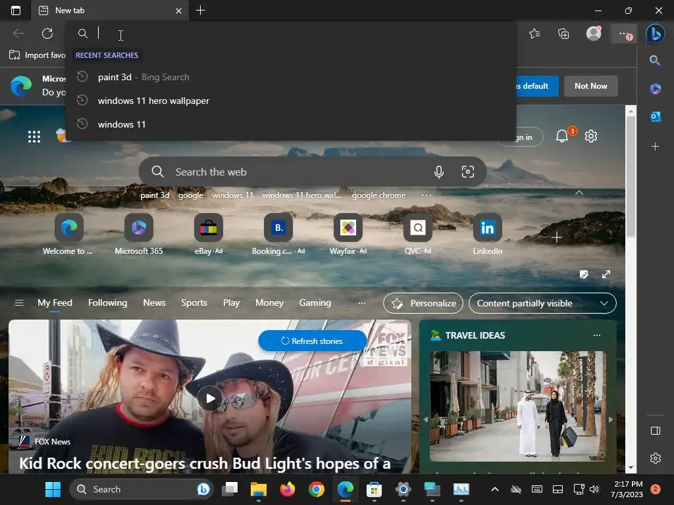Open the notifications bell icon
Screen dimensions: 674x505
pyautogui.click(x=562, y=136)
